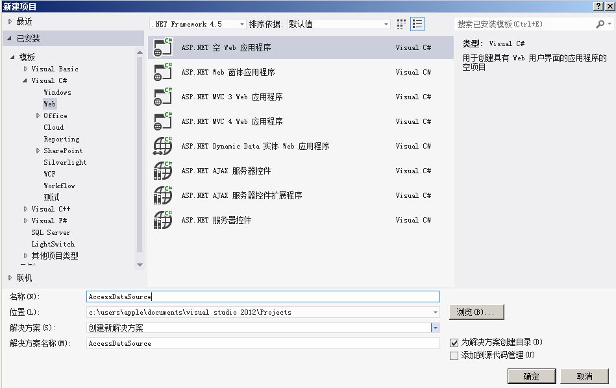Select the WCF tree item

point(49,174)
